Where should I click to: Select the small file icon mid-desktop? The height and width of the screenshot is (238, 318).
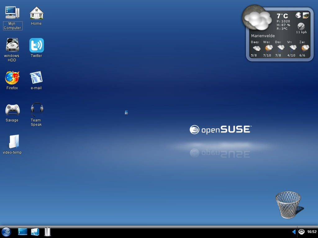[x=126, y=112]
